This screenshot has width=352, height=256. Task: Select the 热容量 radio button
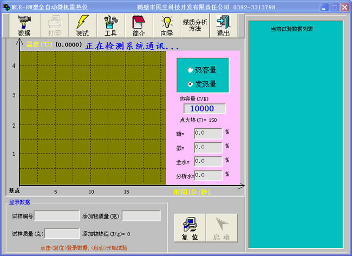pos(190,70)
